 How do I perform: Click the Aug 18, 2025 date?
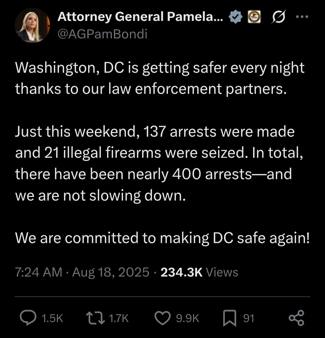111,272
